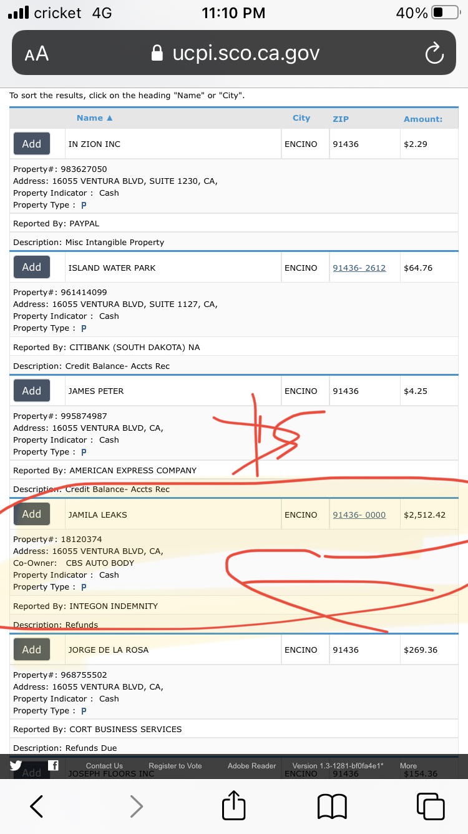Click the $269.36 amount

coord(421,650)
